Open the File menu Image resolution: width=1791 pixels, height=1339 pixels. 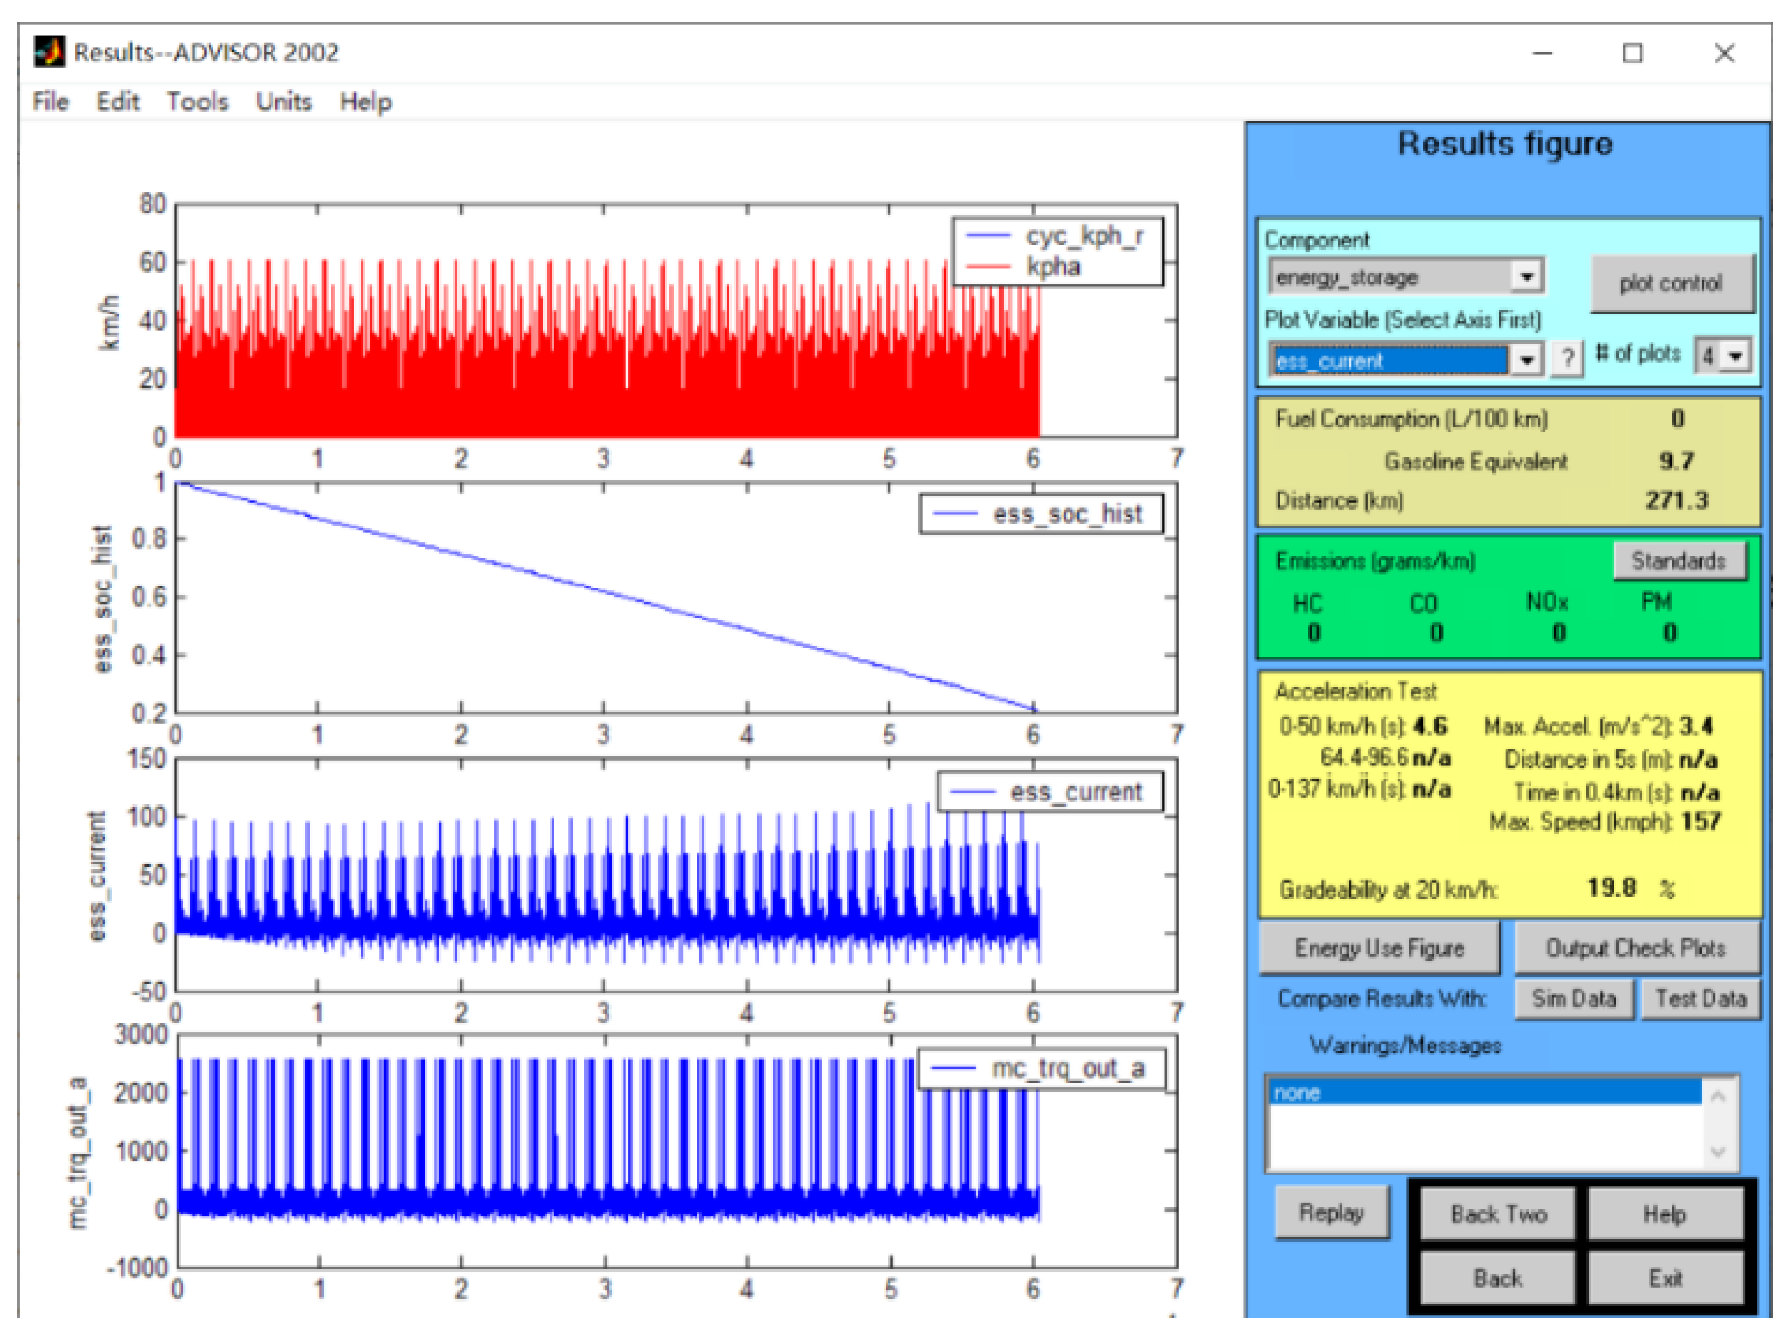(x=50, y=102)
